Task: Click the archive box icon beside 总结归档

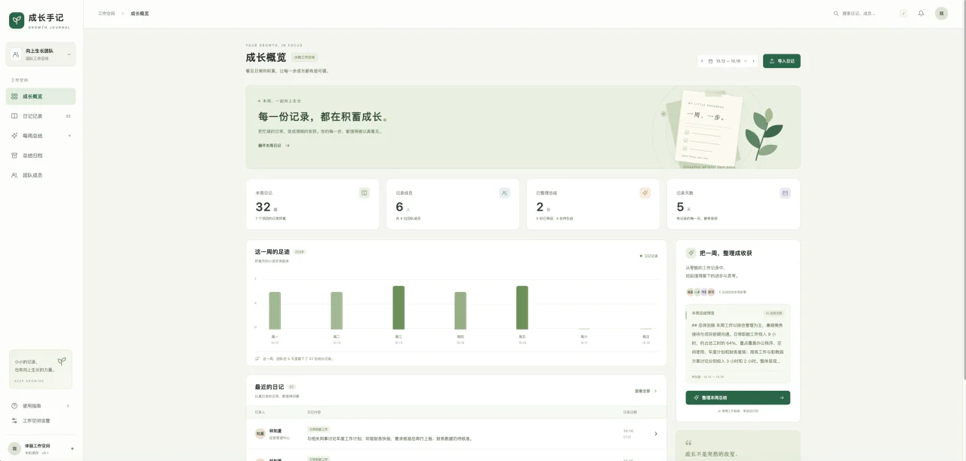Action: 14,155
